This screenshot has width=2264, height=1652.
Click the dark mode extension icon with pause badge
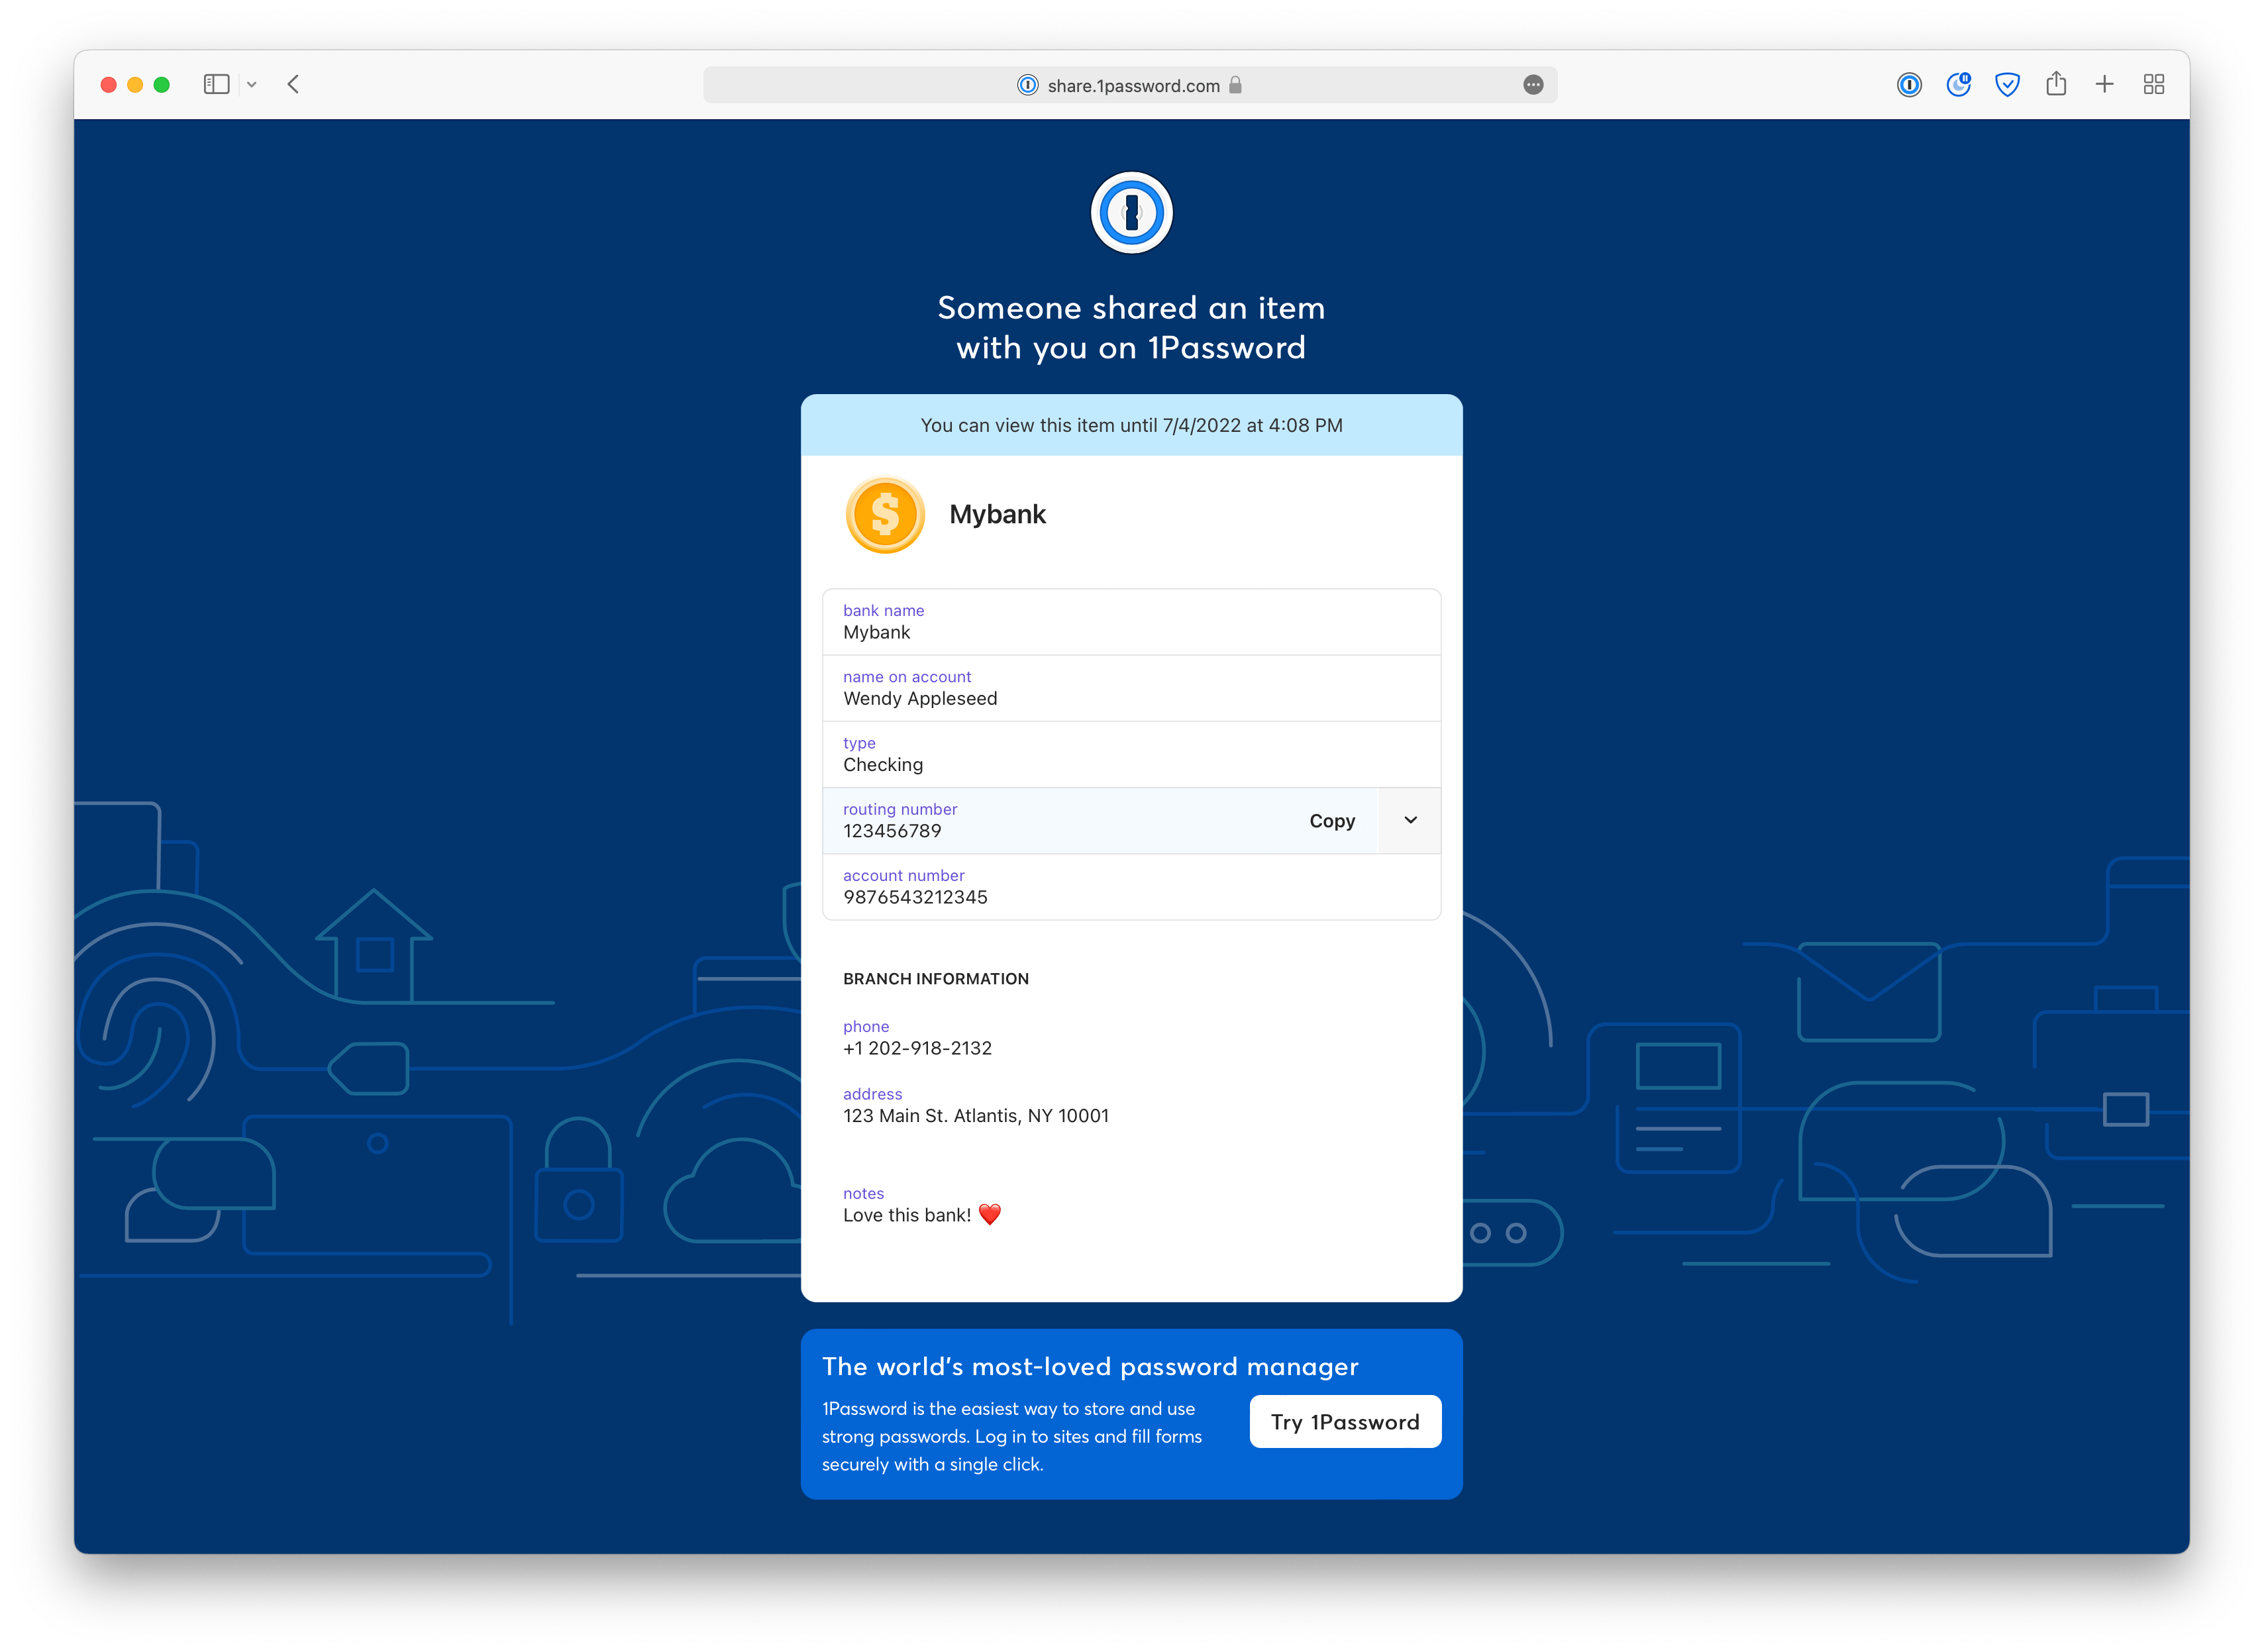click(x=1958, y=84)
